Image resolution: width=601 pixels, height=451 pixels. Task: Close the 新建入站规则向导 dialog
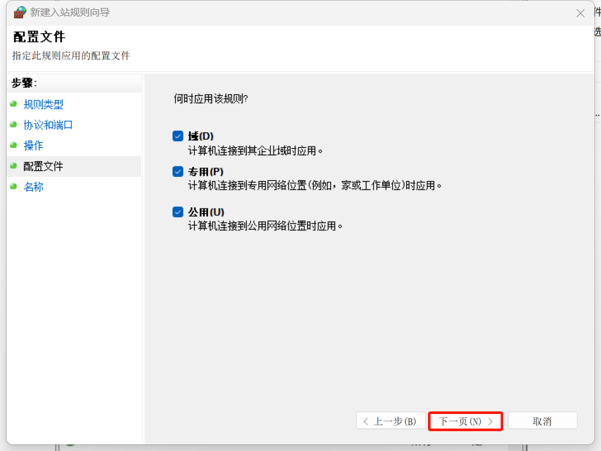pos(581,13)
